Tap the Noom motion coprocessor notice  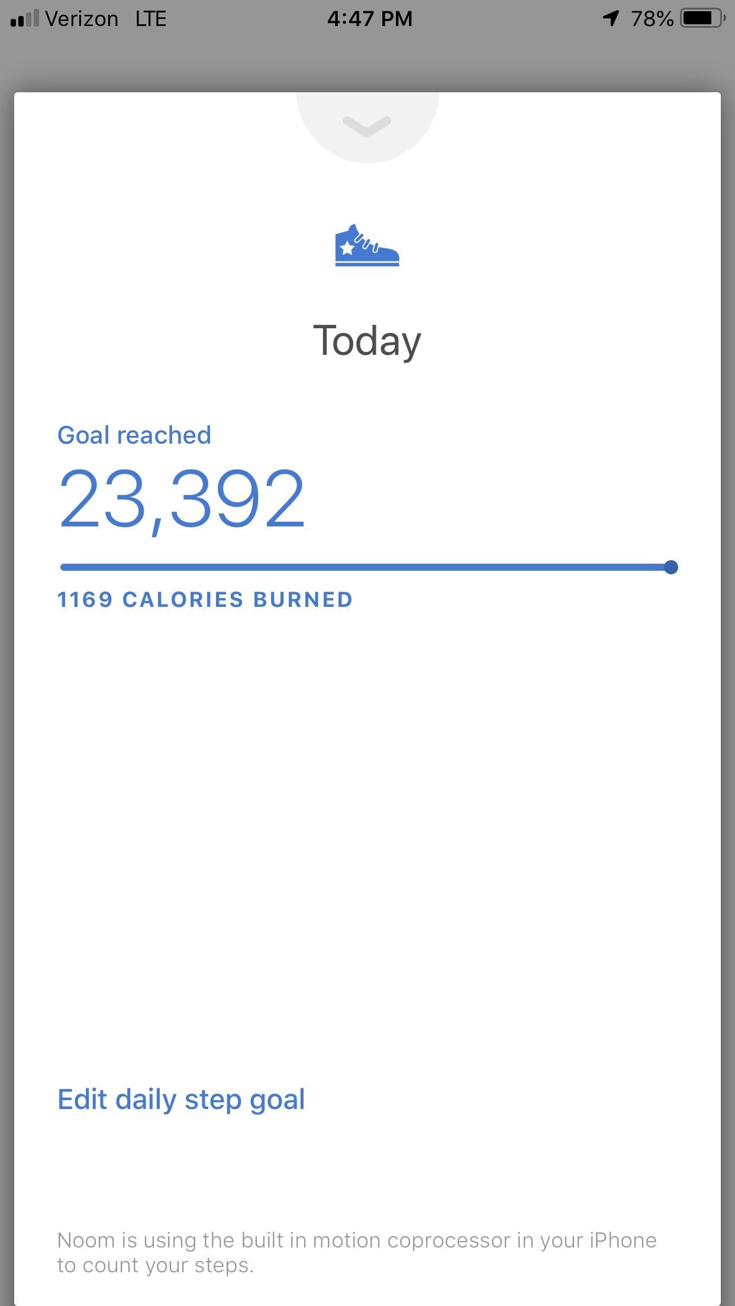click(x=356, y=1252)
